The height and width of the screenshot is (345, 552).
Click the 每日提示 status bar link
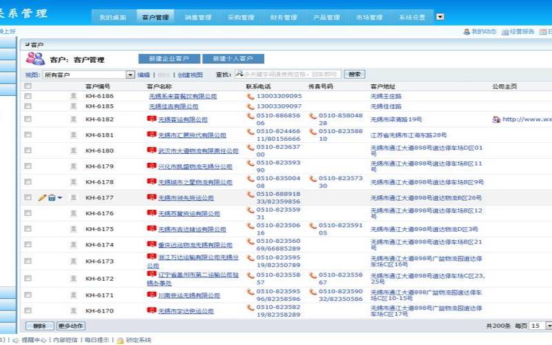(x=97, y=340)
